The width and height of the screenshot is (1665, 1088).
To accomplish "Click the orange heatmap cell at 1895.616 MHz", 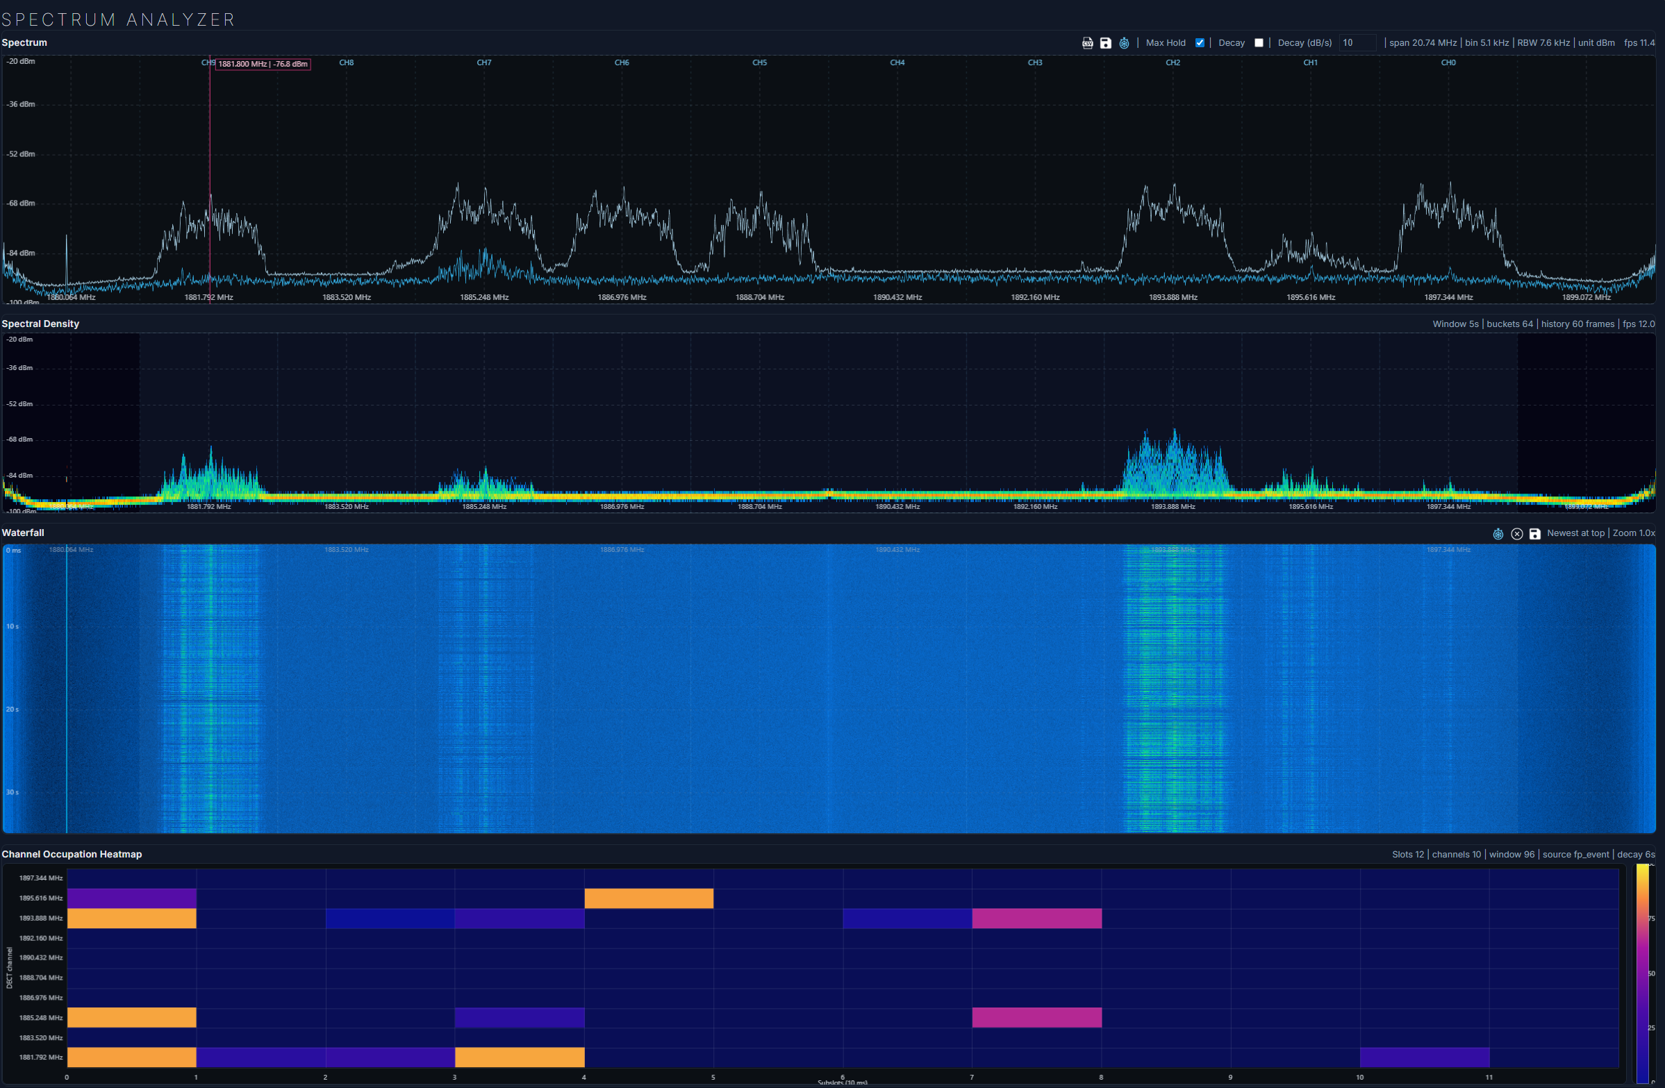I will pyautogui.click(x=649, y=898).
